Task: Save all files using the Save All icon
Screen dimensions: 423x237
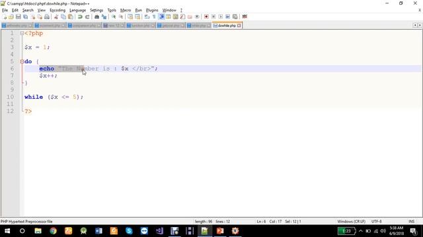Action: pyautogui.click(x=25, y=16)
